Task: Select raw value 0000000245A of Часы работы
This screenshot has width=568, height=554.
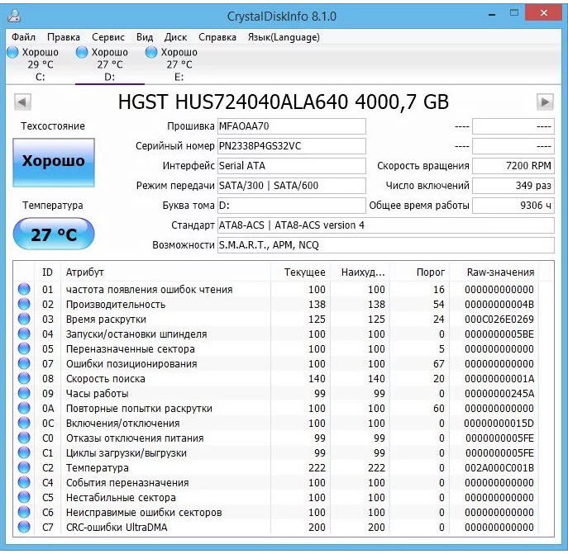Action: point(499,393)
